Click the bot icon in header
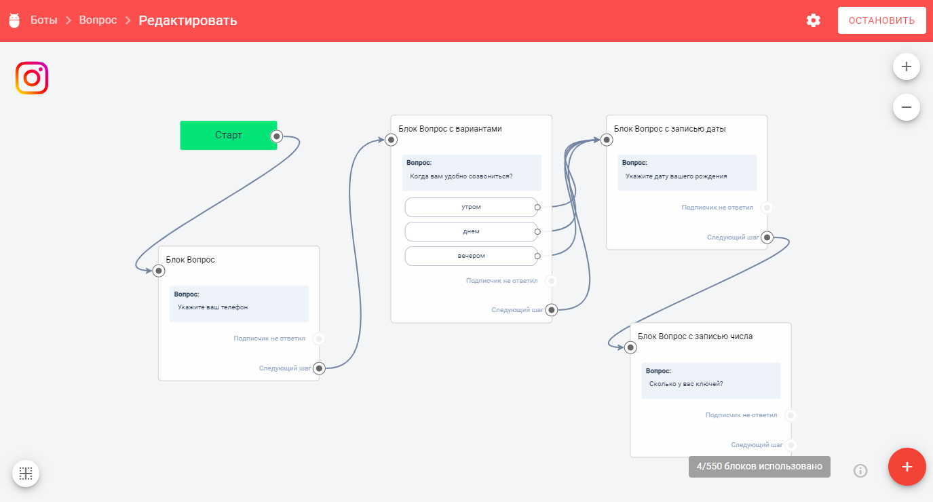The image size is (933, 502). (x=14, y=20)
